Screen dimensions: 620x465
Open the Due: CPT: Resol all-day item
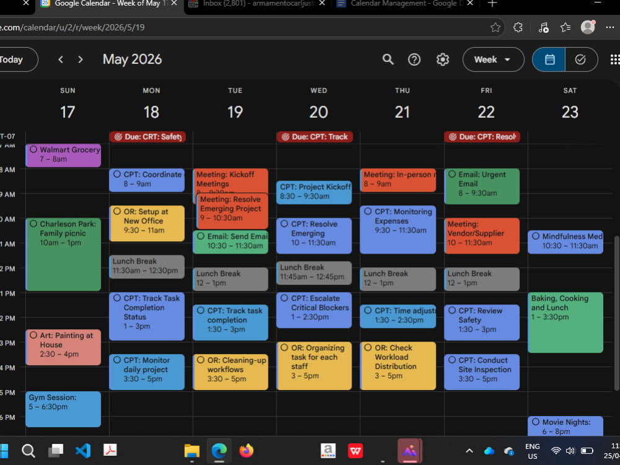[x=482, y=137]
